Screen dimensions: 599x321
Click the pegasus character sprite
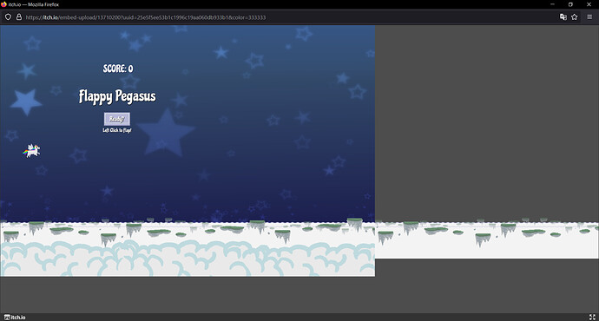pyautogui.click(x=31, y=151)
